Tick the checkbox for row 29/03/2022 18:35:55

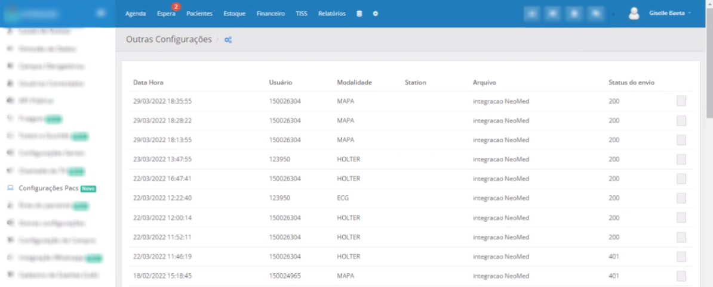click(681, 101)
